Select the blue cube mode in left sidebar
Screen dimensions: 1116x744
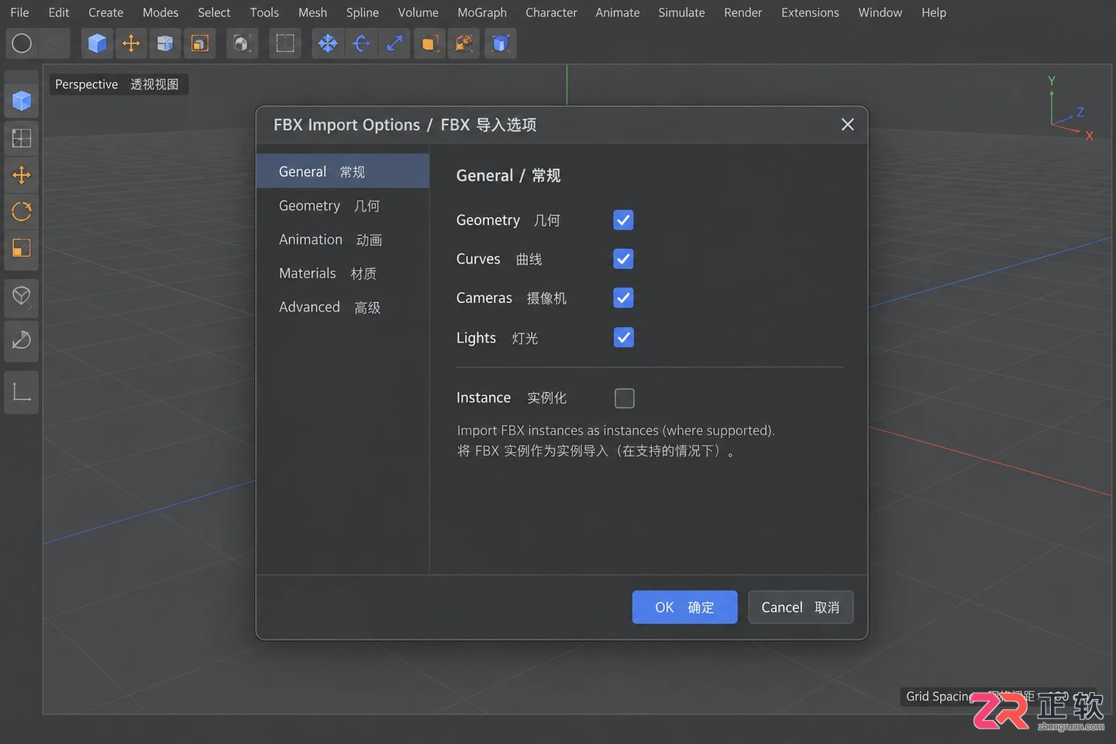pos(22,101)
